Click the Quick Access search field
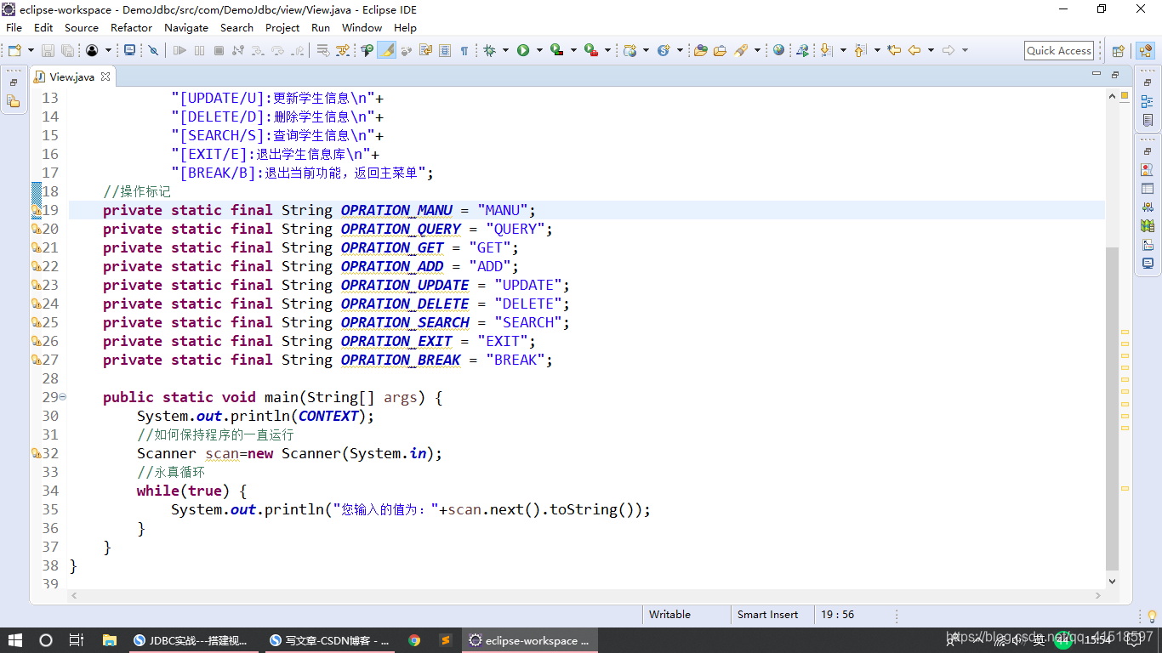 [x=1059, y=51]
